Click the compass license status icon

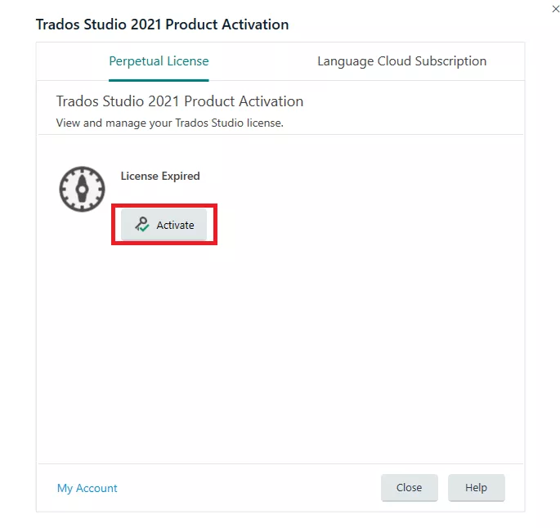point(82,189)
